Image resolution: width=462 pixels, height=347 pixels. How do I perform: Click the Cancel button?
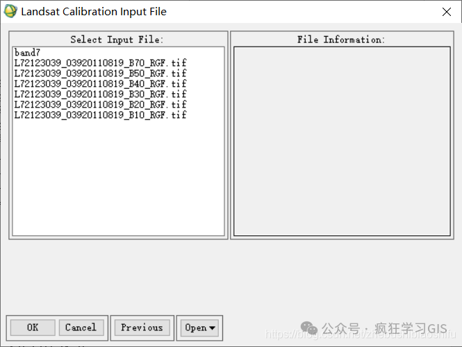tap(81, 328)
